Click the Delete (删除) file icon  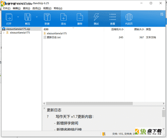click(x=80, y=17)
